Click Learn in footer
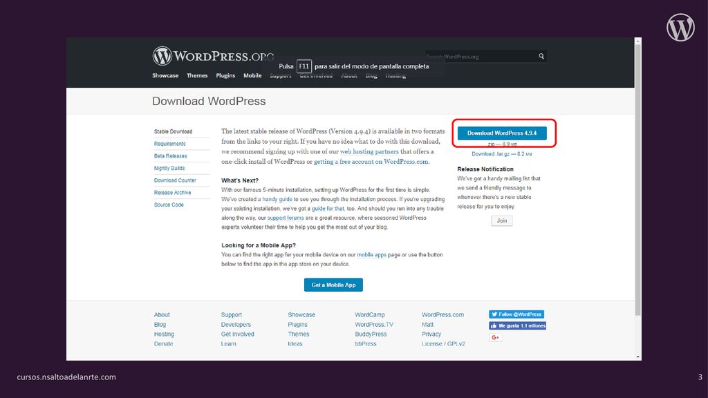The image size is (708, 398). [x=228, y=343]
